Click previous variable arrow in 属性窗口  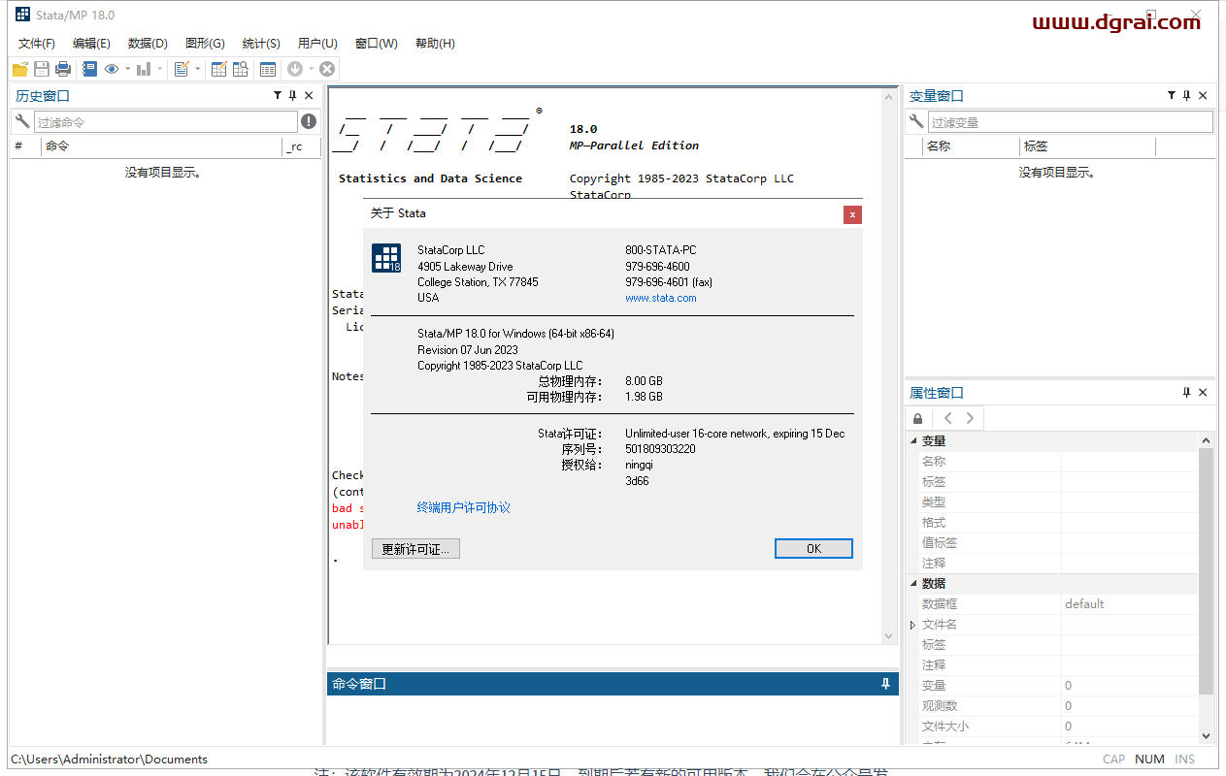(947, 418)
